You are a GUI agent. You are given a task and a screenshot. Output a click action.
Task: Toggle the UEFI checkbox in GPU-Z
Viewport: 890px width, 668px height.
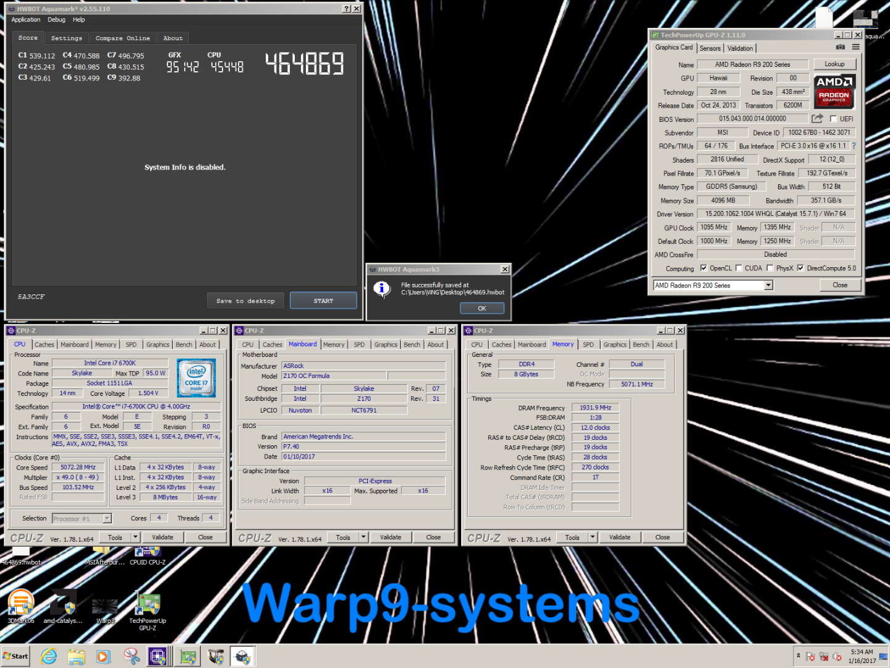click(x=833, y=119)
